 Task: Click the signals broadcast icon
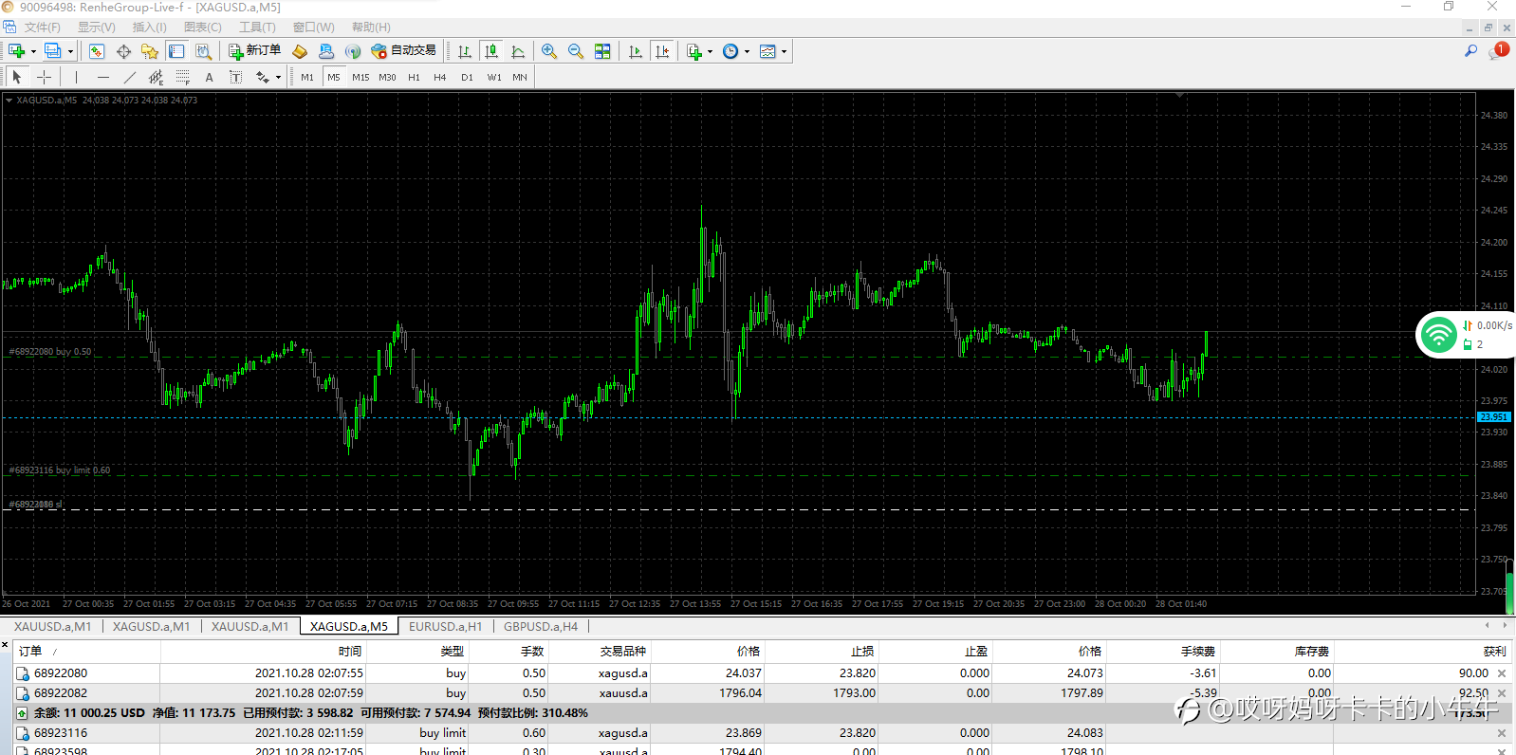(353, 51)
